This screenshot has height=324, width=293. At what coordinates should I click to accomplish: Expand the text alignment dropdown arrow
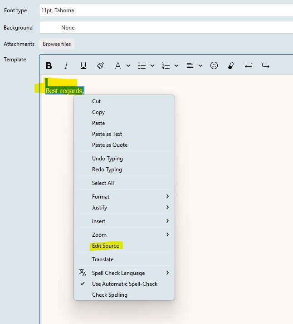(200, 66)
